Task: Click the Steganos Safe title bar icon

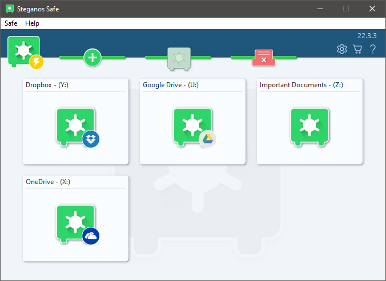Action: (x=10, y=9)
